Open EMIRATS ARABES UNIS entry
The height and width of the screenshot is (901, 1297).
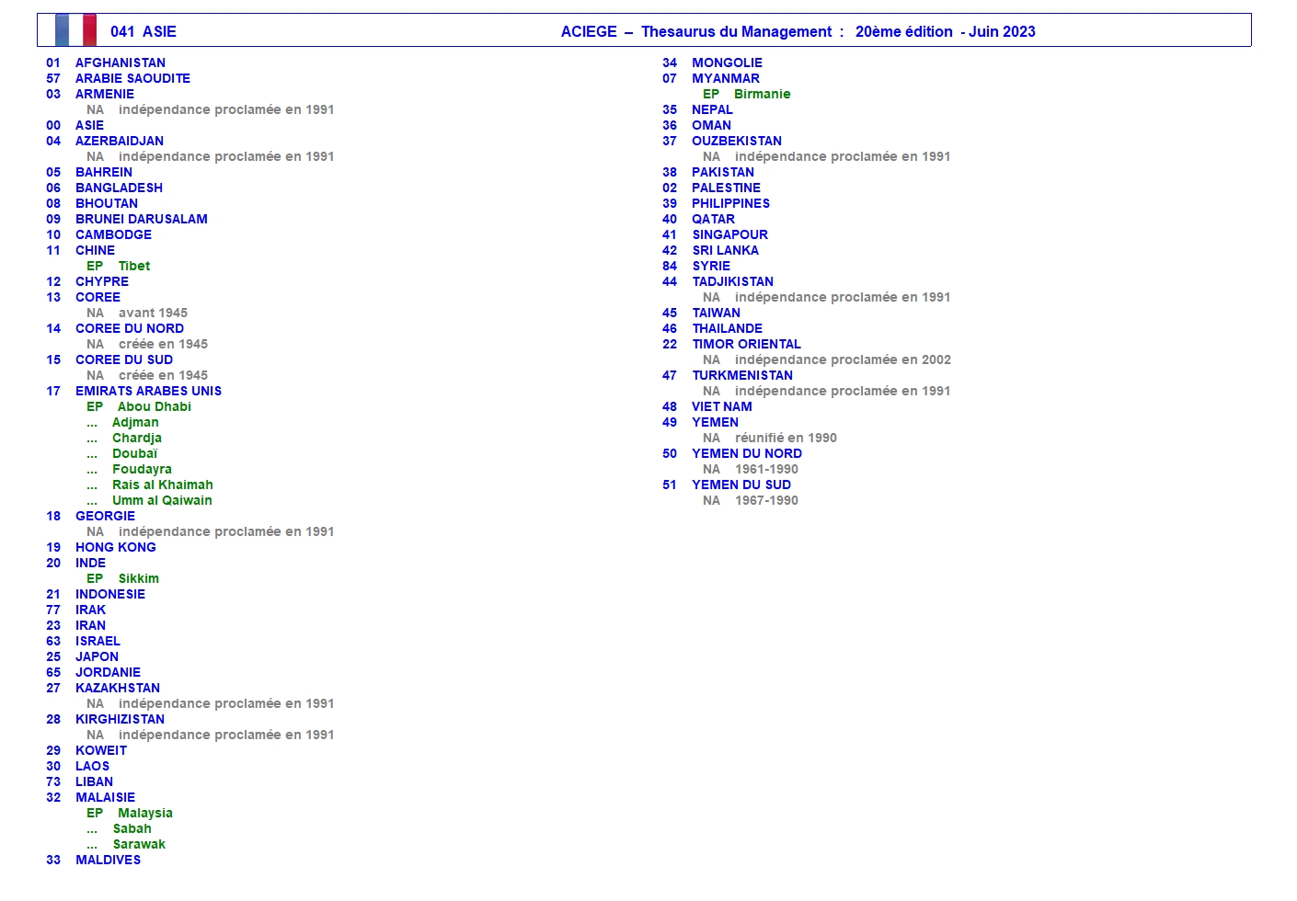point(148,391)
